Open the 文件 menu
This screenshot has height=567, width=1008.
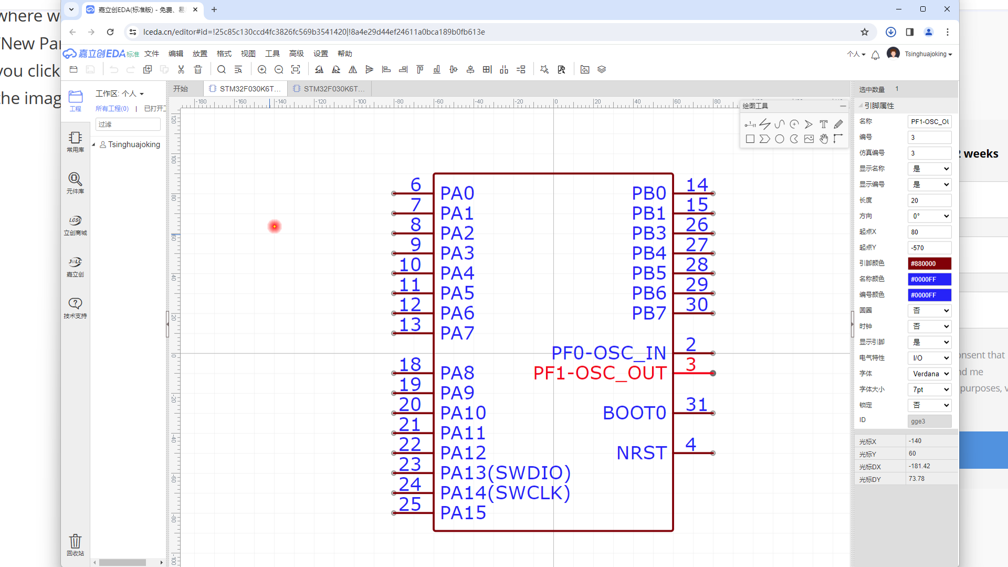(x=152, y=54)
